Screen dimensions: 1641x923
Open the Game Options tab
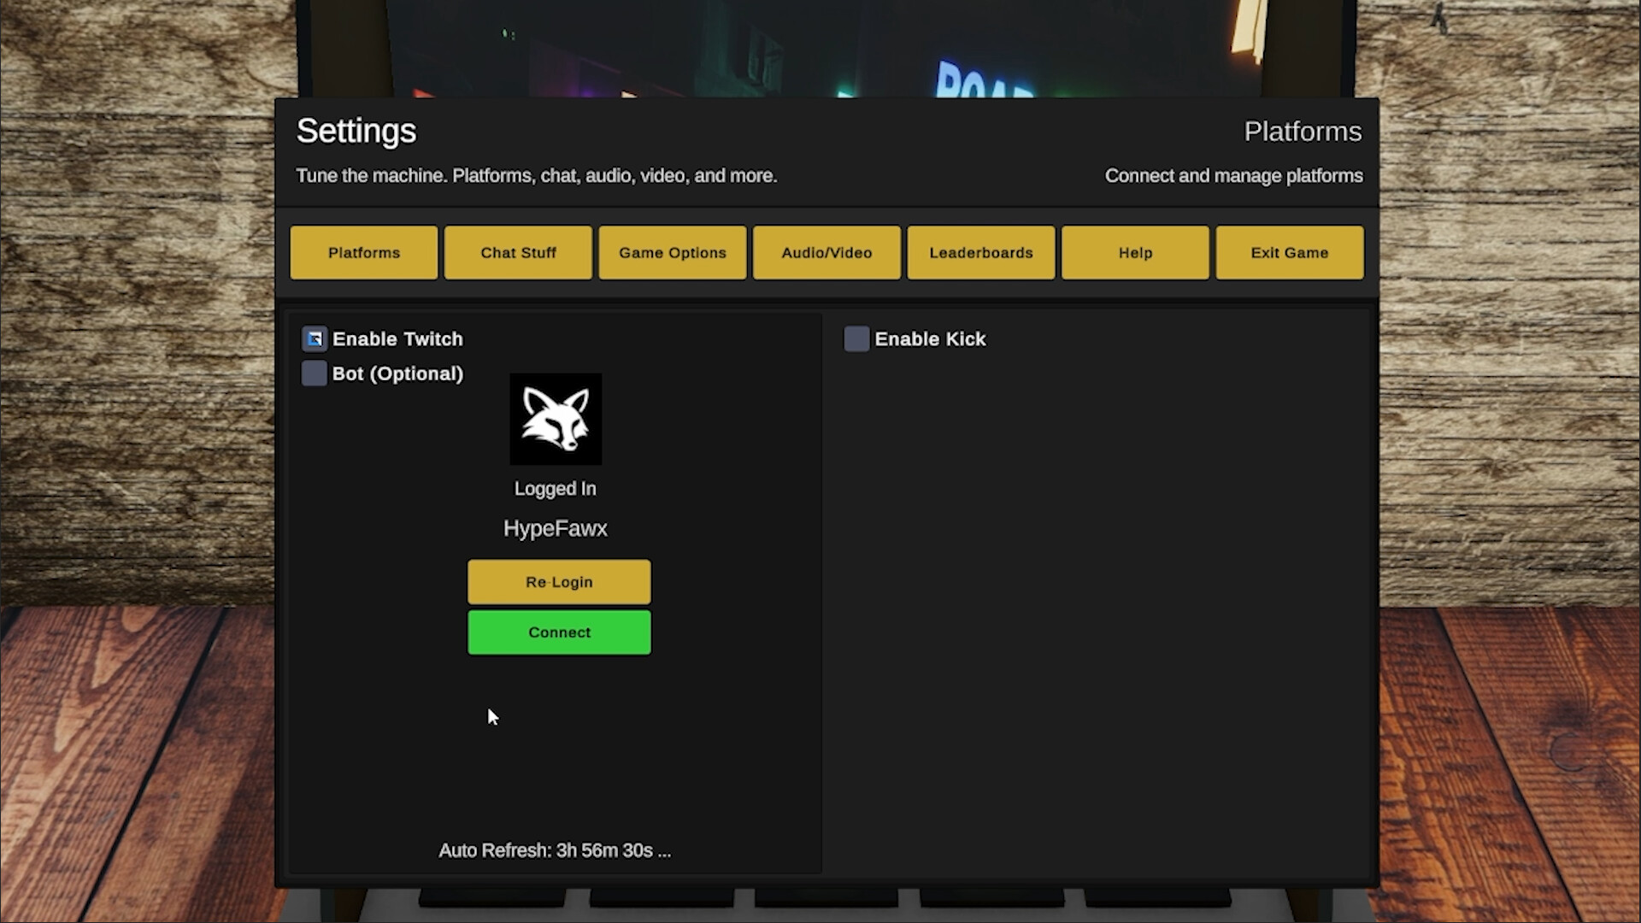[673, 252]
